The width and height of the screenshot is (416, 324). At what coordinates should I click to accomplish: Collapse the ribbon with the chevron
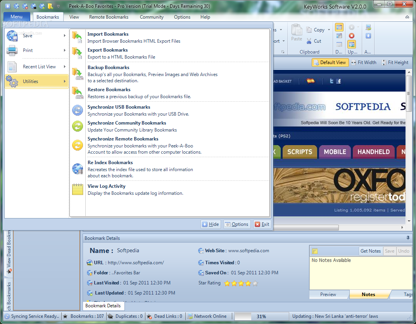407,17
